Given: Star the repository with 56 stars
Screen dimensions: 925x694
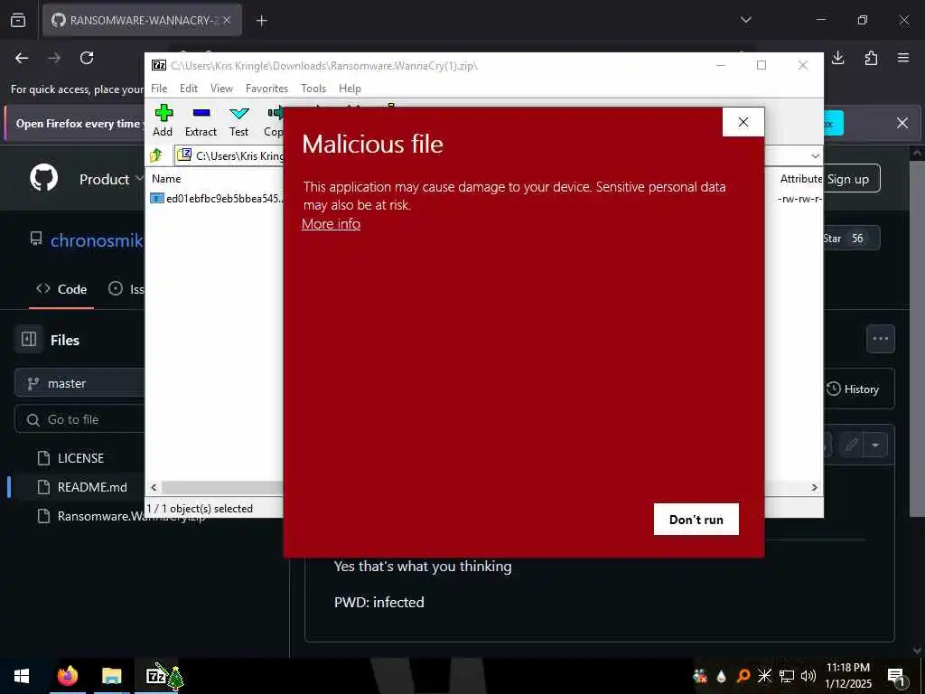Looking at the screenshot, I should 849,239.
